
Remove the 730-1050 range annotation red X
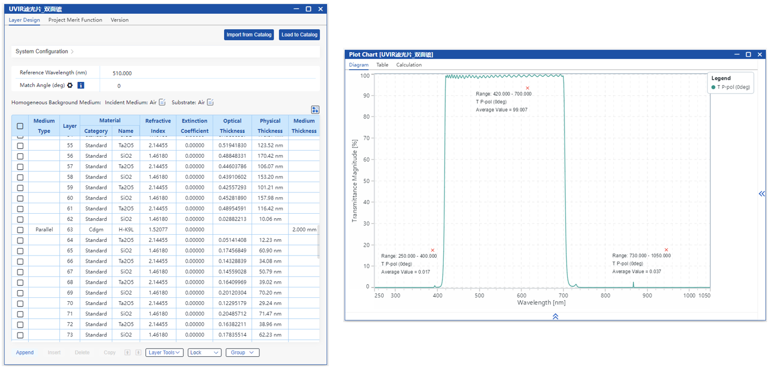[x=666, y=250]
